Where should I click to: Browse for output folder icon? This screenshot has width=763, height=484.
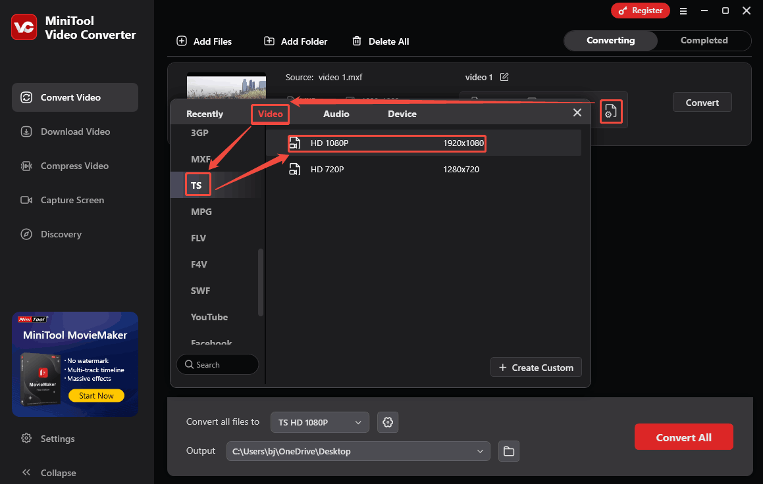(x=508, y=451)
